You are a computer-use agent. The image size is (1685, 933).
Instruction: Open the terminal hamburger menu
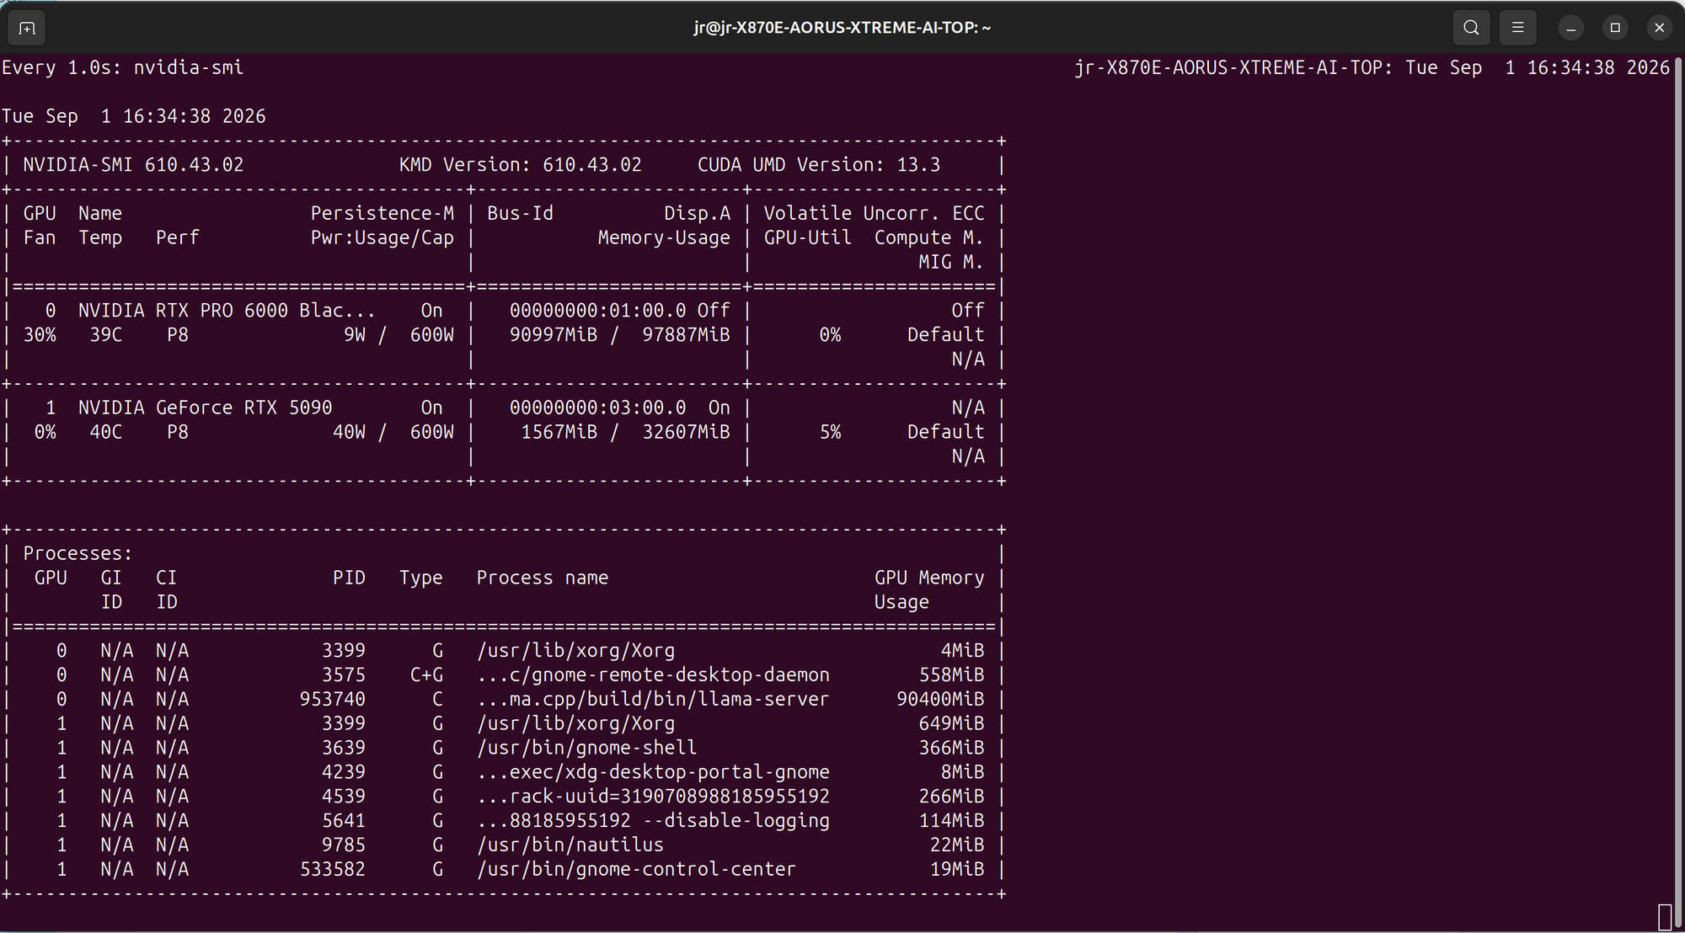(1518, 28)
